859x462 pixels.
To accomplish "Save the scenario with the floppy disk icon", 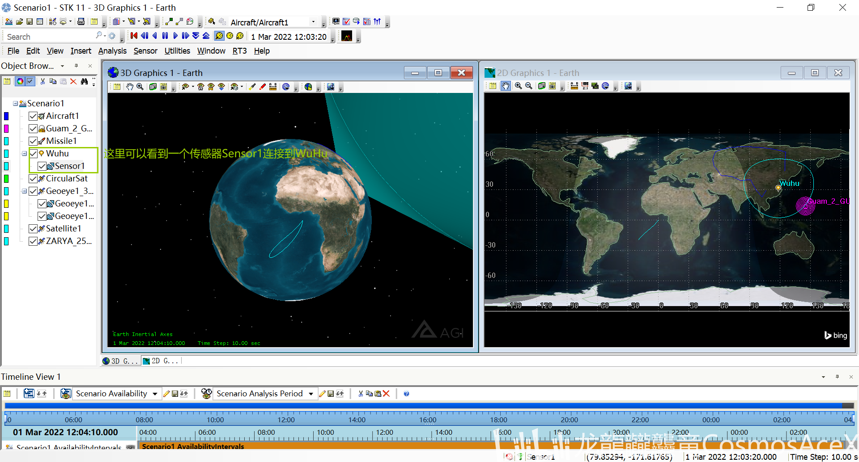I will pyautogui.click(x=30, y=21).
